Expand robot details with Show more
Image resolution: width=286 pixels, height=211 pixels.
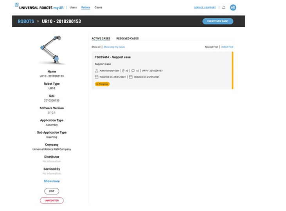click(52, 181)
